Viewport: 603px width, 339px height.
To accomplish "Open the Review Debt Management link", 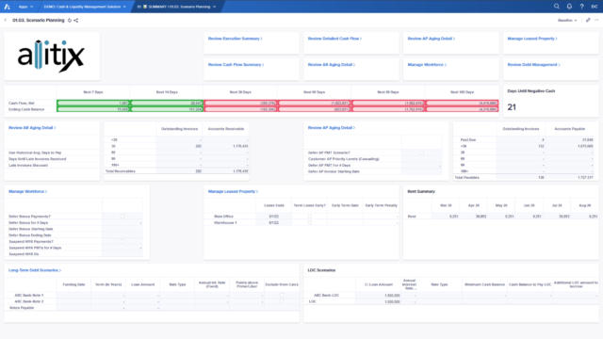I will tap(533, 65).
